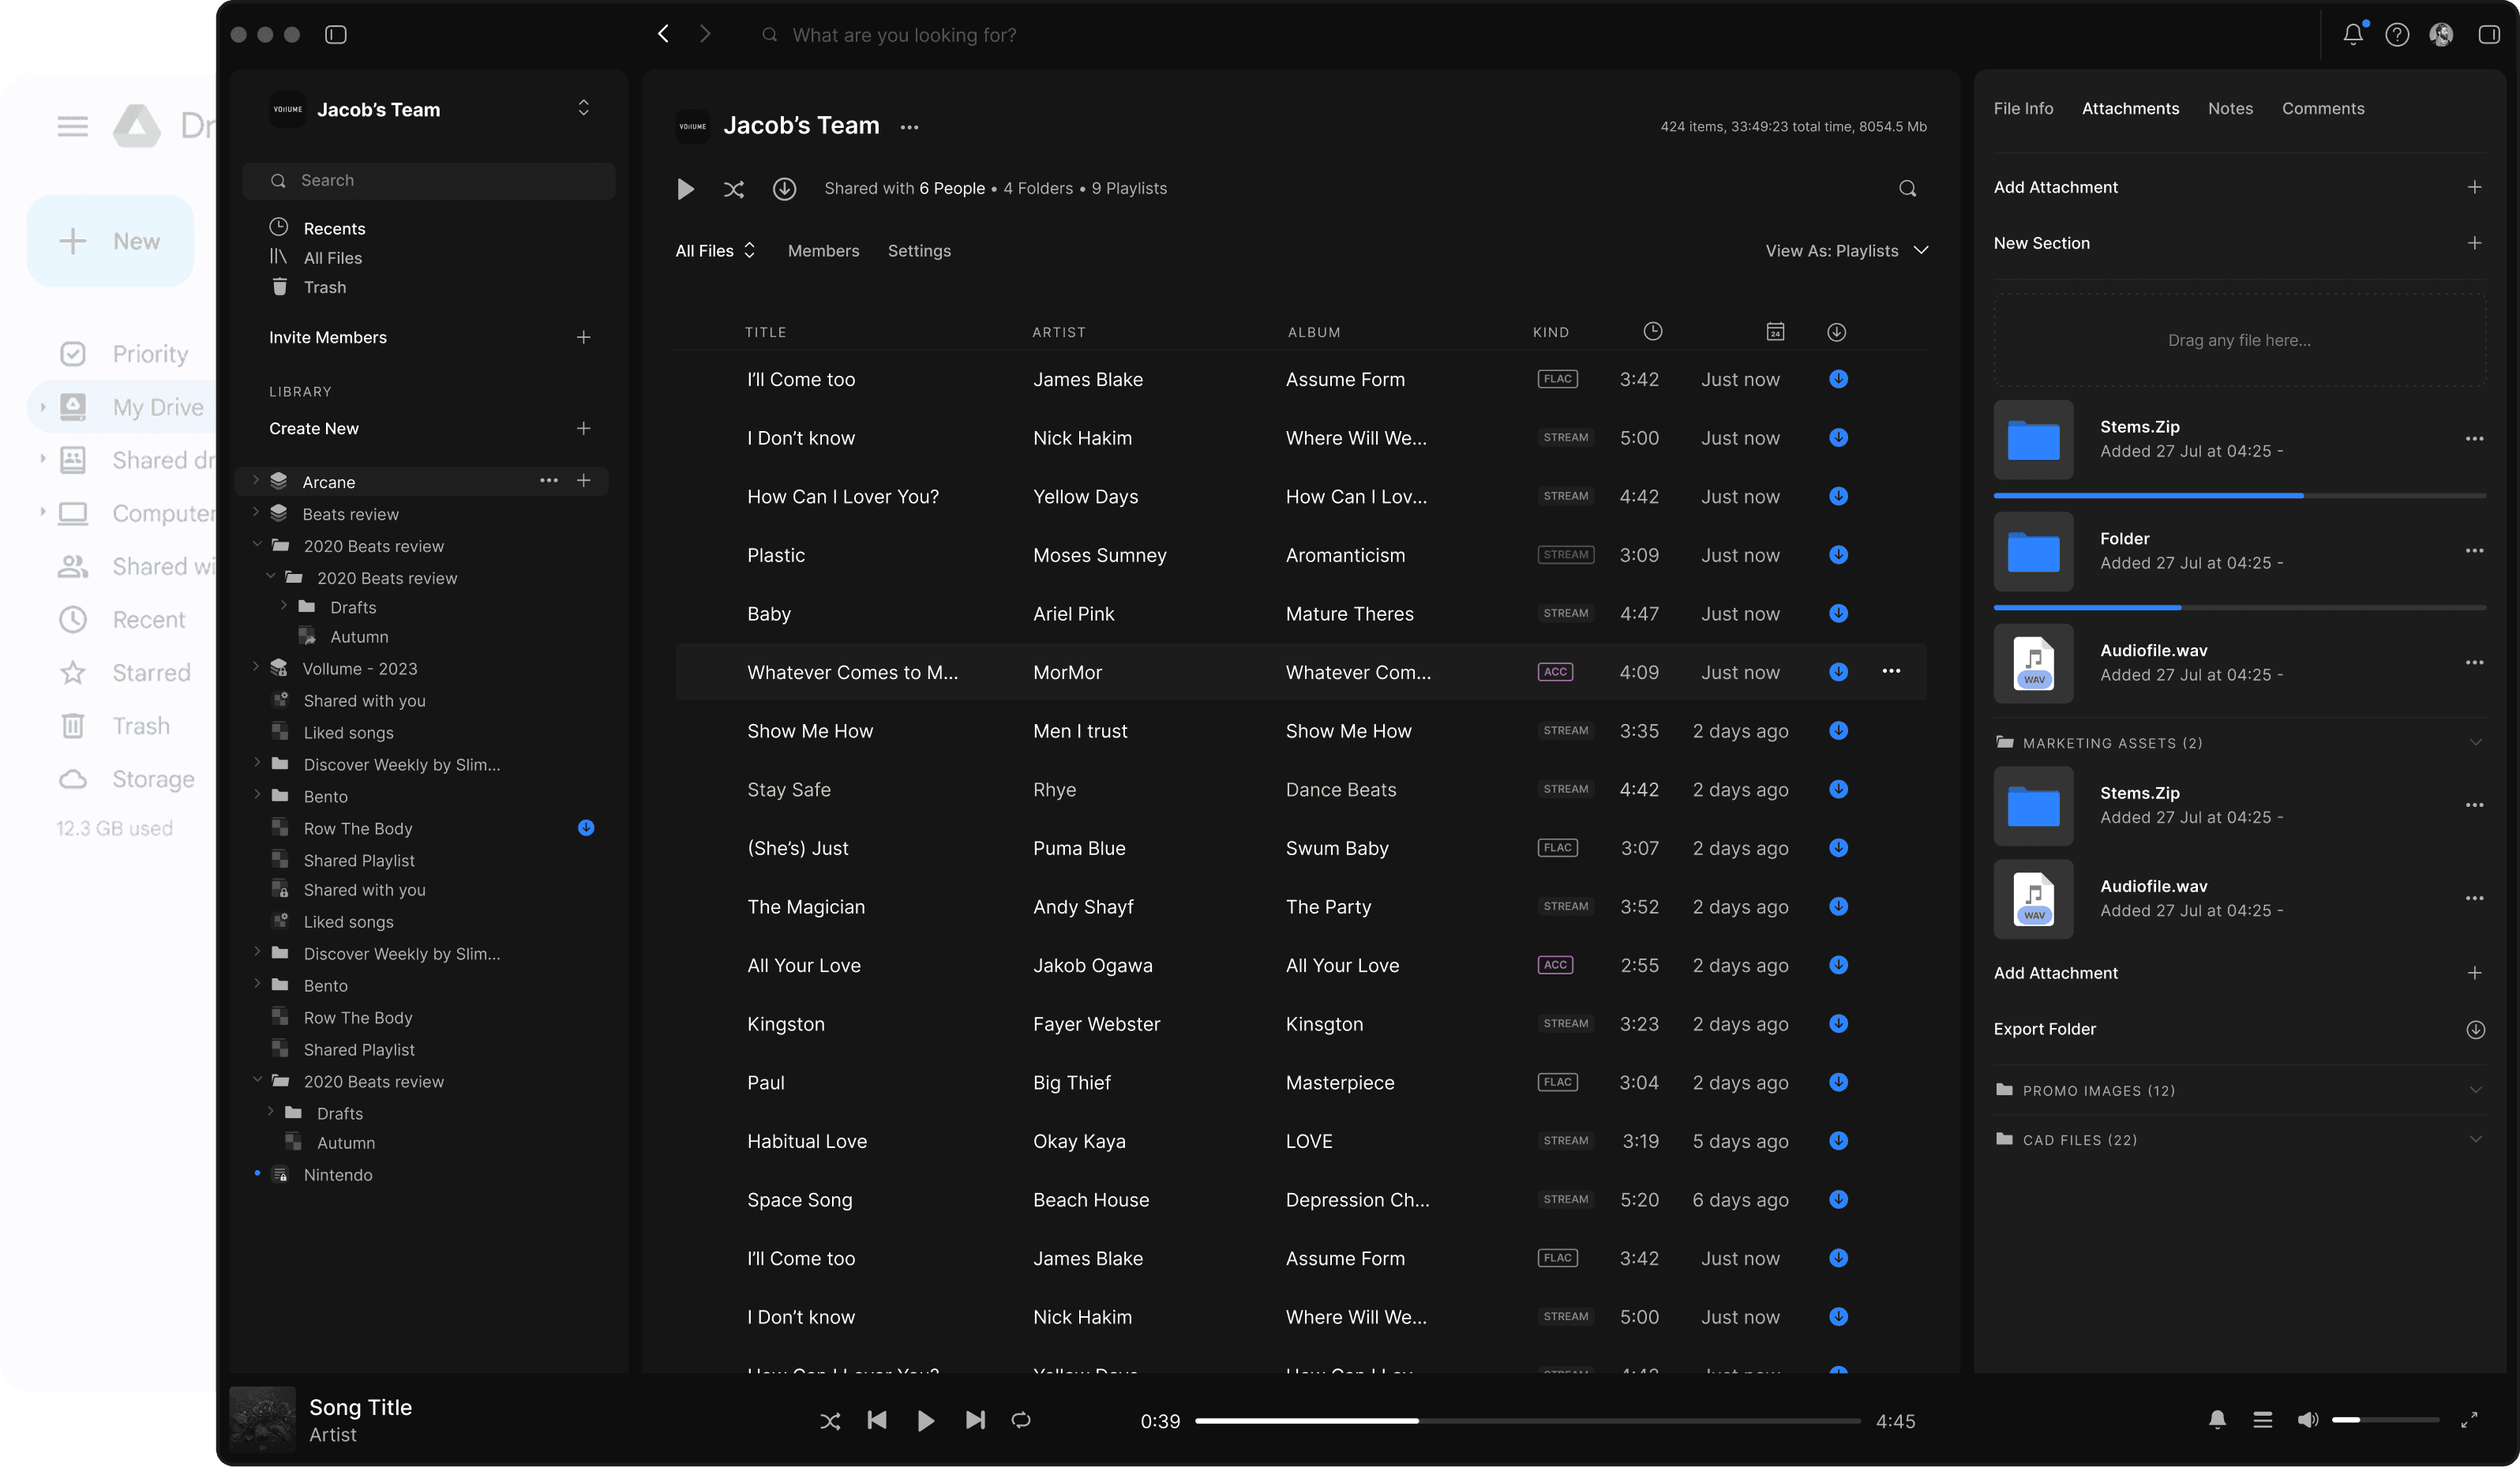Open the Members tab
Image resolution: width=2520 pixels, height=1467 pixels.
(x=823, y=251)
